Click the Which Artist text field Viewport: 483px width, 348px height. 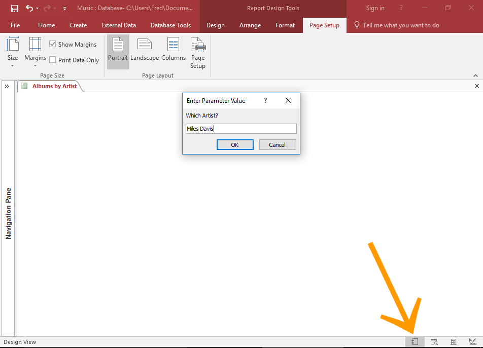(x=241, y=129)
